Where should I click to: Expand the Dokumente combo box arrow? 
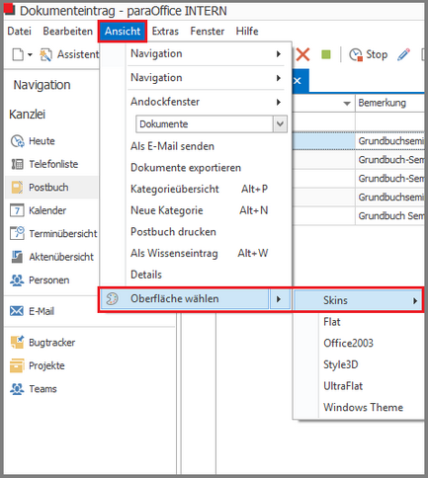click(x=280, y=124)
